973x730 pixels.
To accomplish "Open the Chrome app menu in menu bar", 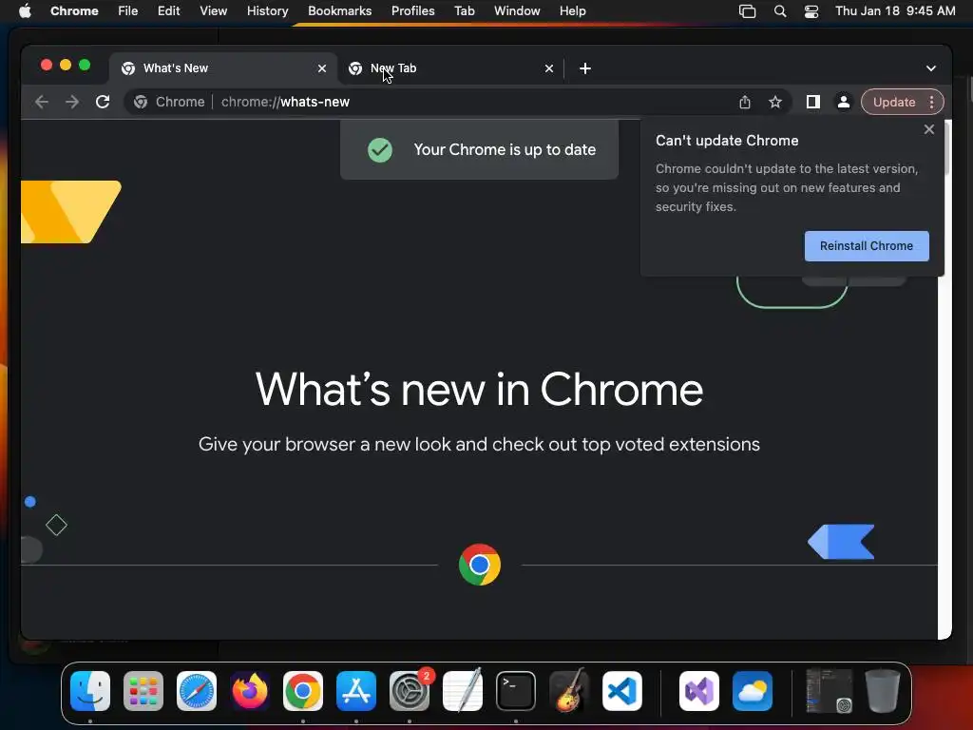I will [x=74, y=11].
